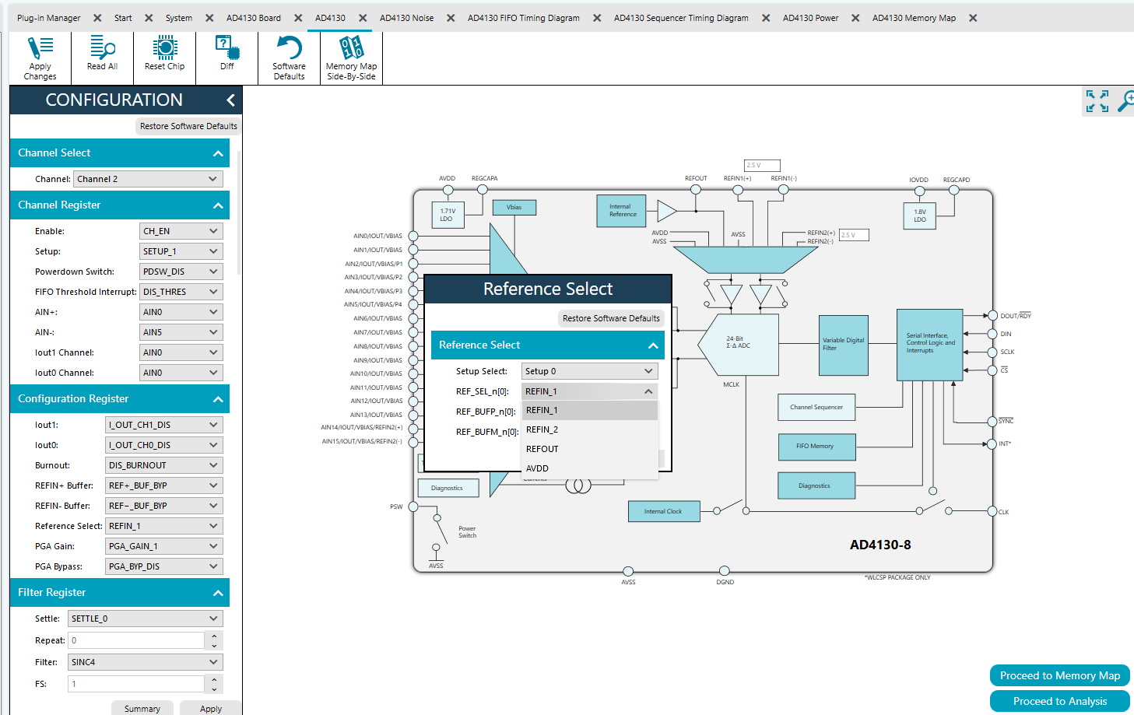The height and width of the screenshot is (715, 1134).
Task: Open the Enable dropdown showing CH_EN
Action: tap(181, 231)
